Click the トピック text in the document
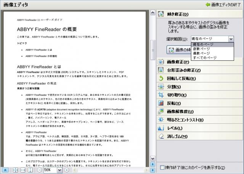Viewport: 244px width, 174px height. tap(22, 43)
